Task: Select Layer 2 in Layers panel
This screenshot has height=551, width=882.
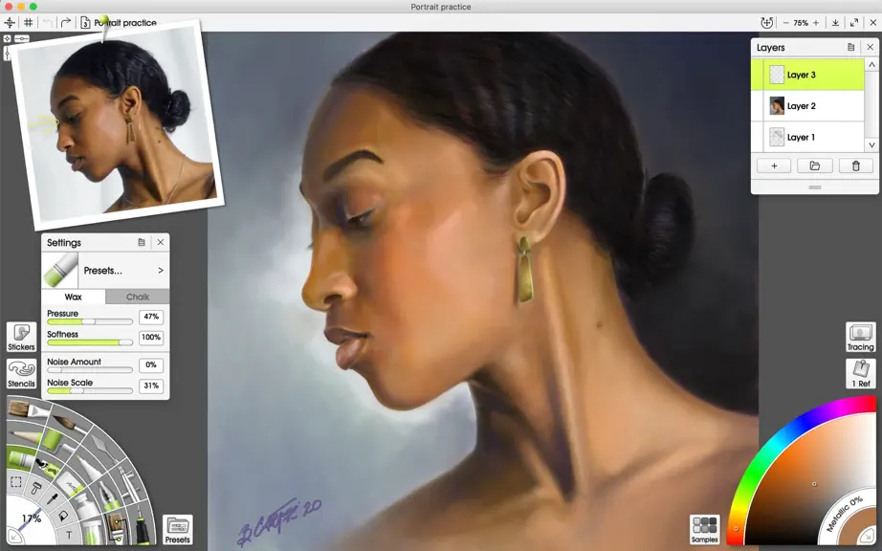Action: coord(807,105)
